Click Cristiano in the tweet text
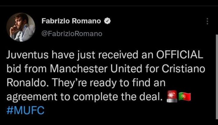 183,69
